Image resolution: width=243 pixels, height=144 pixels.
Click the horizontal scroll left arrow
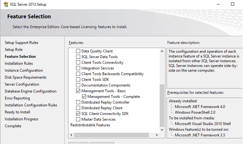coord(71,135)
